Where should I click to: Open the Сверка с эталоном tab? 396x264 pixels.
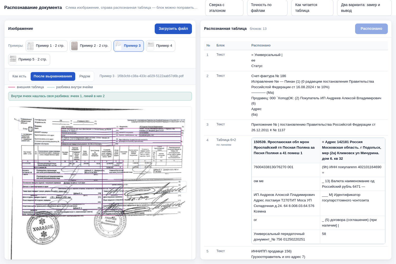click(224, 8)
